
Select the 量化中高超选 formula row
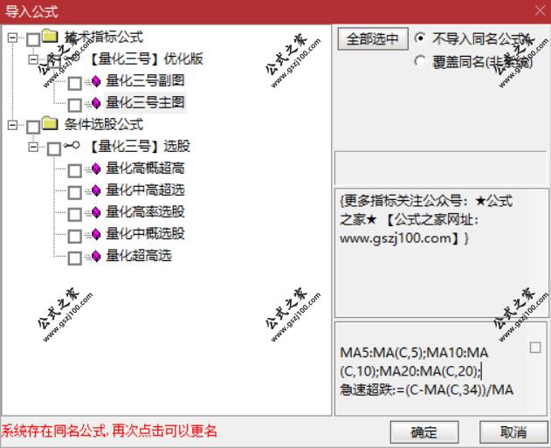[x=145, y=190]
